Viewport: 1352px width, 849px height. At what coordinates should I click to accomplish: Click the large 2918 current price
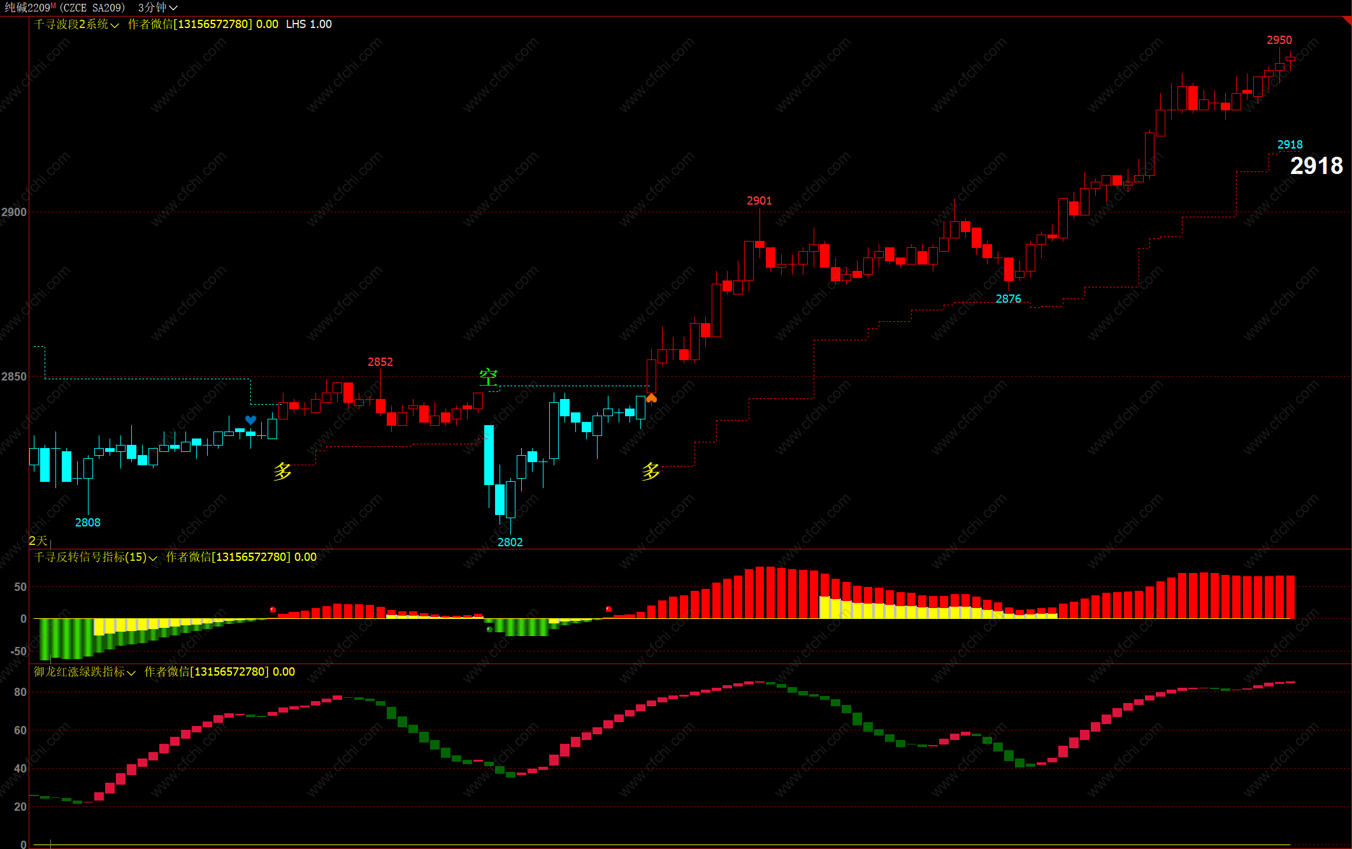point(1316,166)
